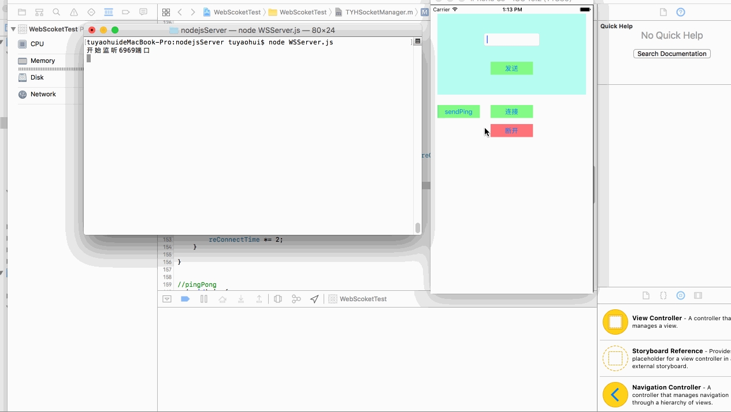Pause program execution in debug bar
The width and height of the screenshot is (731, 412).
[x=204, y=299]
